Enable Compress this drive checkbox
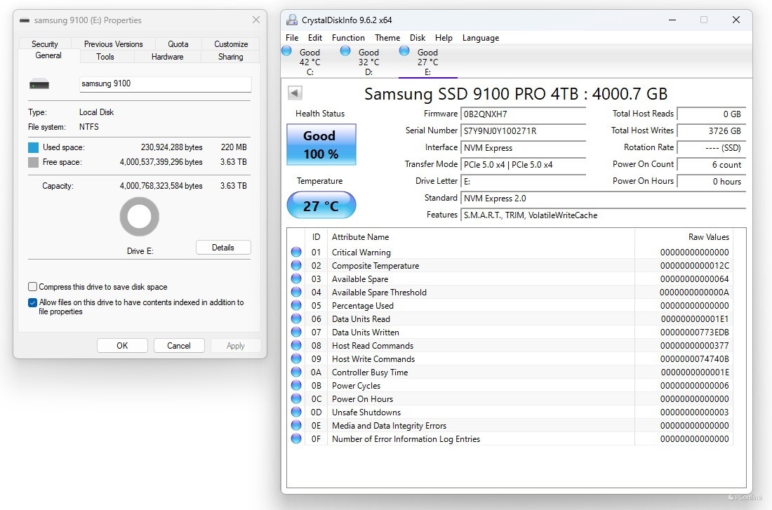The image size is (772, 510). click(33, 287)
